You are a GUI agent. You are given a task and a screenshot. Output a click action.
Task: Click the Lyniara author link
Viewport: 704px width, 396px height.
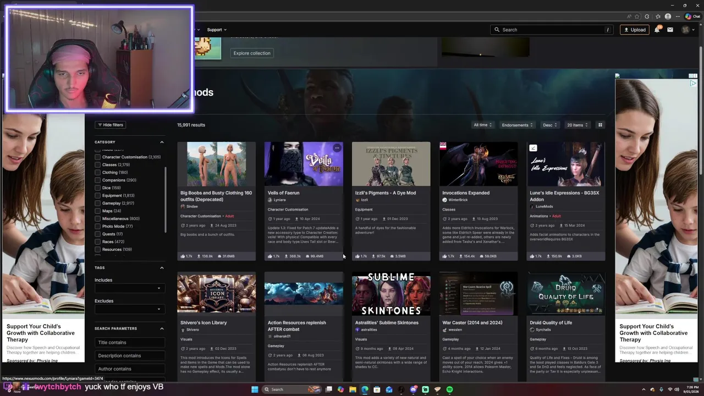[x=279, y=200]
